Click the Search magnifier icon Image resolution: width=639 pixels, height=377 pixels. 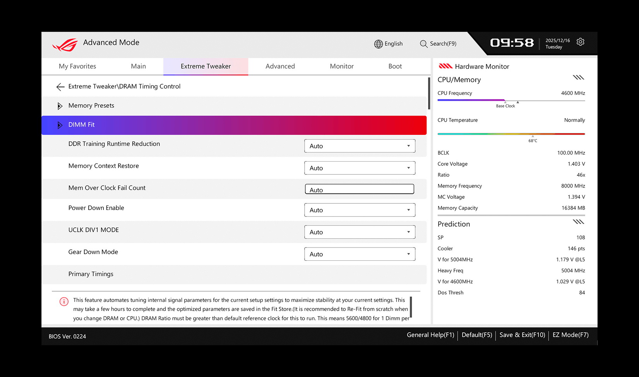[423, 44]
